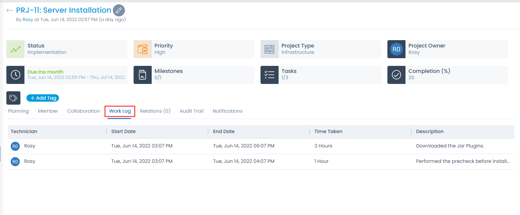The image size is (520, 215).
Task: Open the Member tab
Action: point(48,111)
